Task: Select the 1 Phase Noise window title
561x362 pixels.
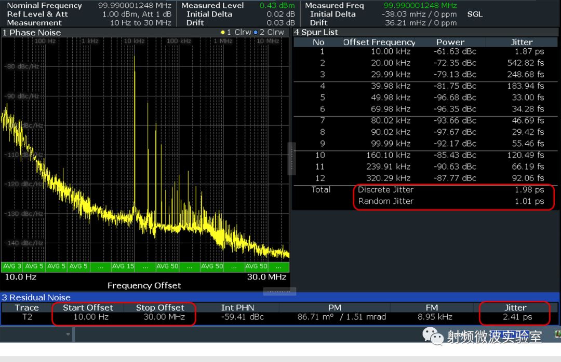Action: [32, 32]
